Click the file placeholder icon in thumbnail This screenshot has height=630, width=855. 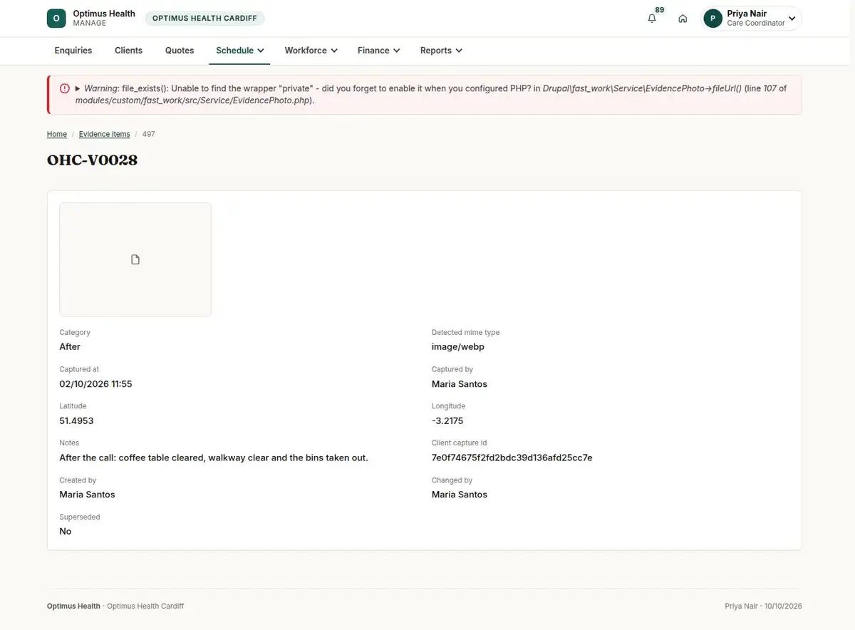click(135, 259)
